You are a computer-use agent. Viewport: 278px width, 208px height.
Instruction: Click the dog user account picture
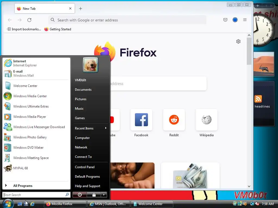(90, 65)
